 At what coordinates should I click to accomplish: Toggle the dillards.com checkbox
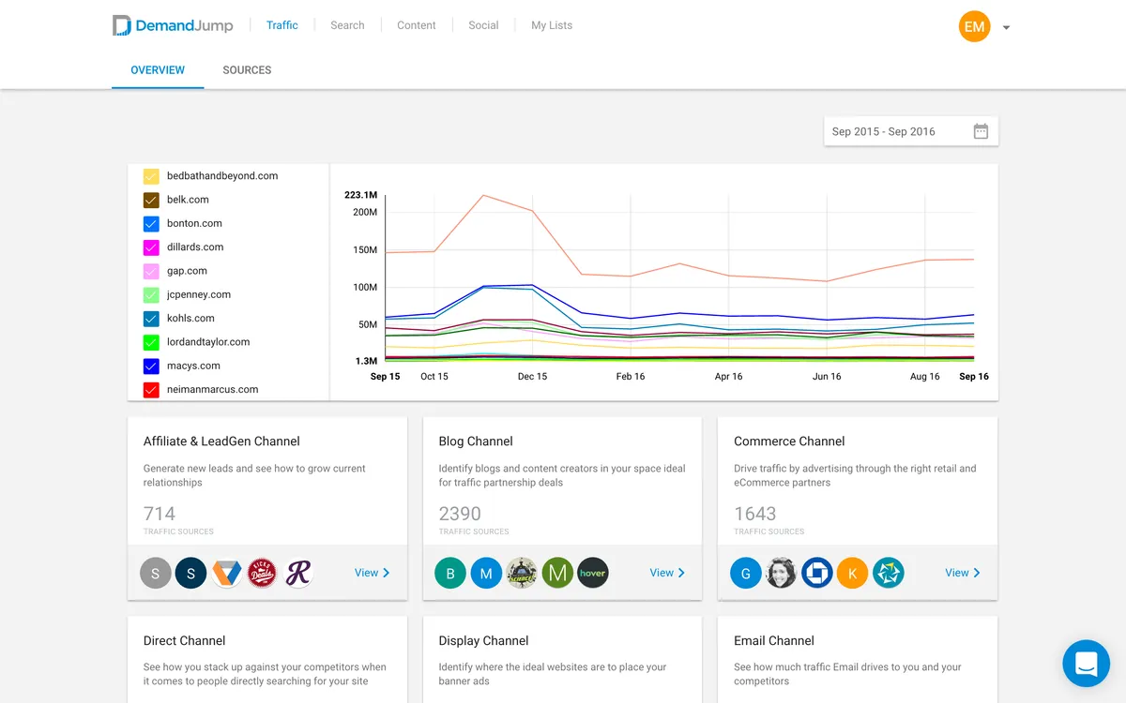tap(151, 247)
